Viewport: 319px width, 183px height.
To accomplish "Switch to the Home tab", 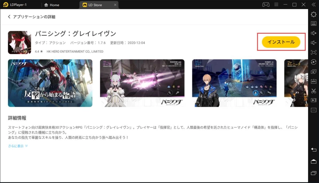I will coord(52,5).
